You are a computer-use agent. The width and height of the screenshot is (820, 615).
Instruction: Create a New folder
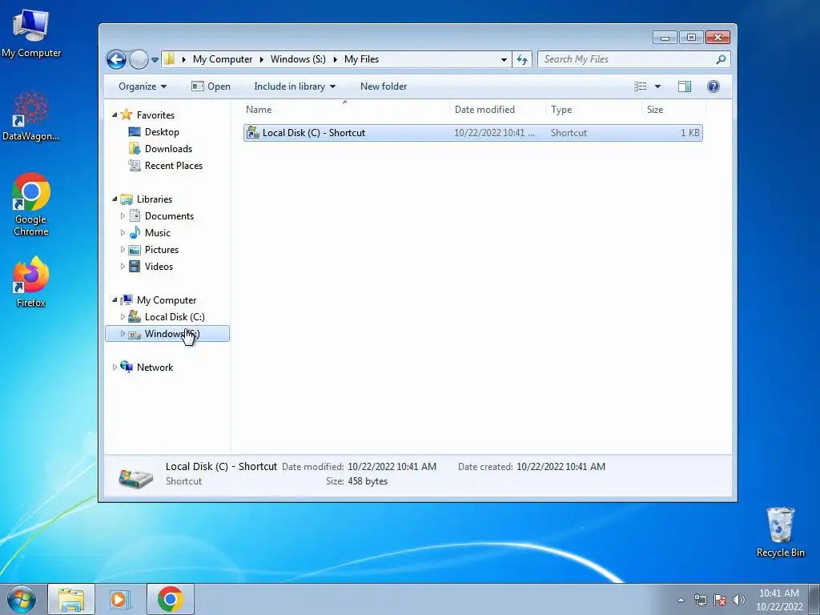tap(384, 86)
